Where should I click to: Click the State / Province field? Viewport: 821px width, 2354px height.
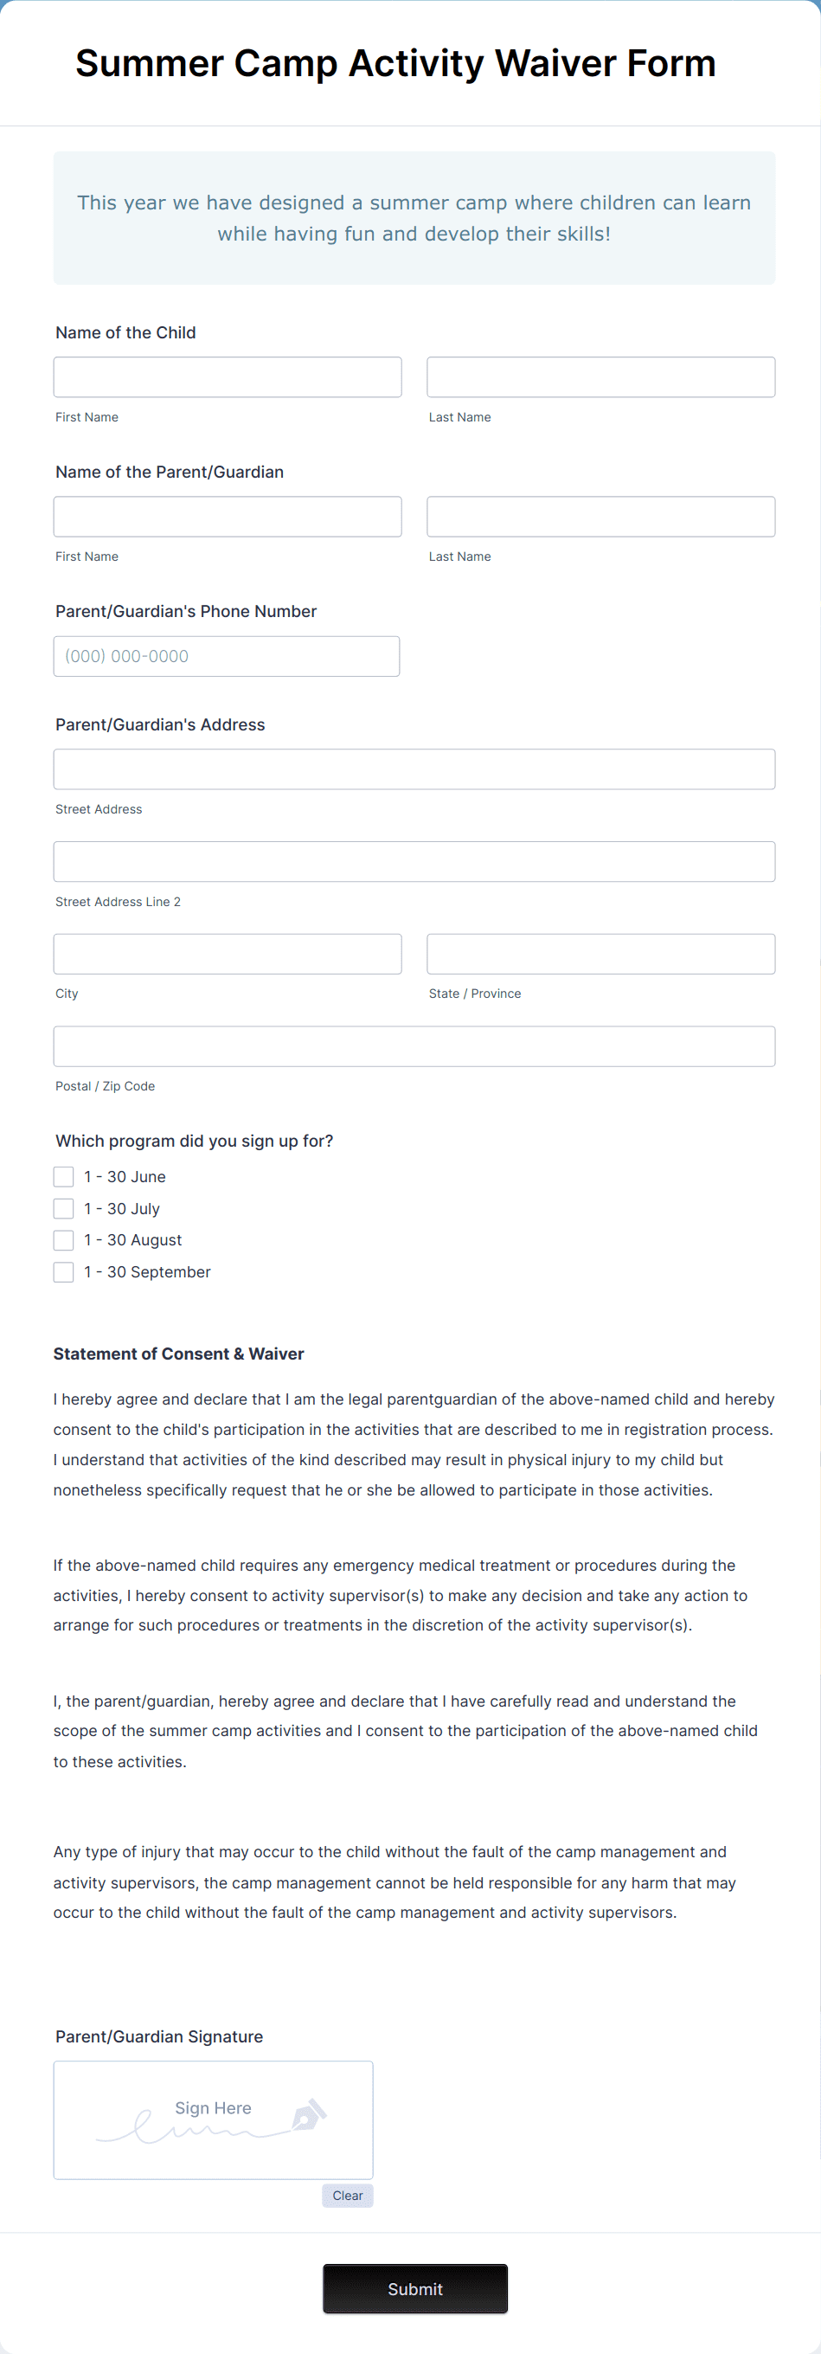(600, 953)
